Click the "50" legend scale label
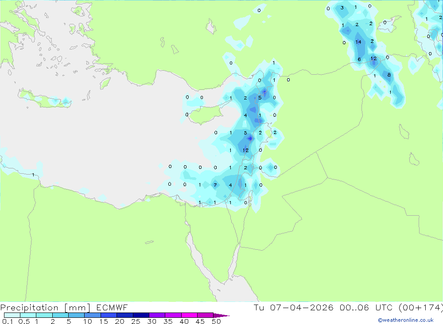The image size is (443, 324). pos(216,321)
